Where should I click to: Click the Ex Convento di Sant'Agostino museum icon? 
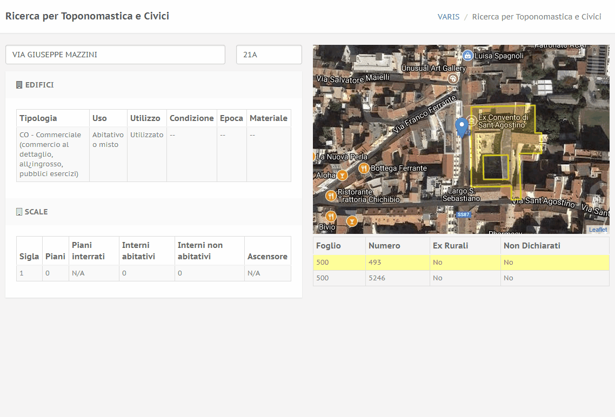tap(471, 121)
